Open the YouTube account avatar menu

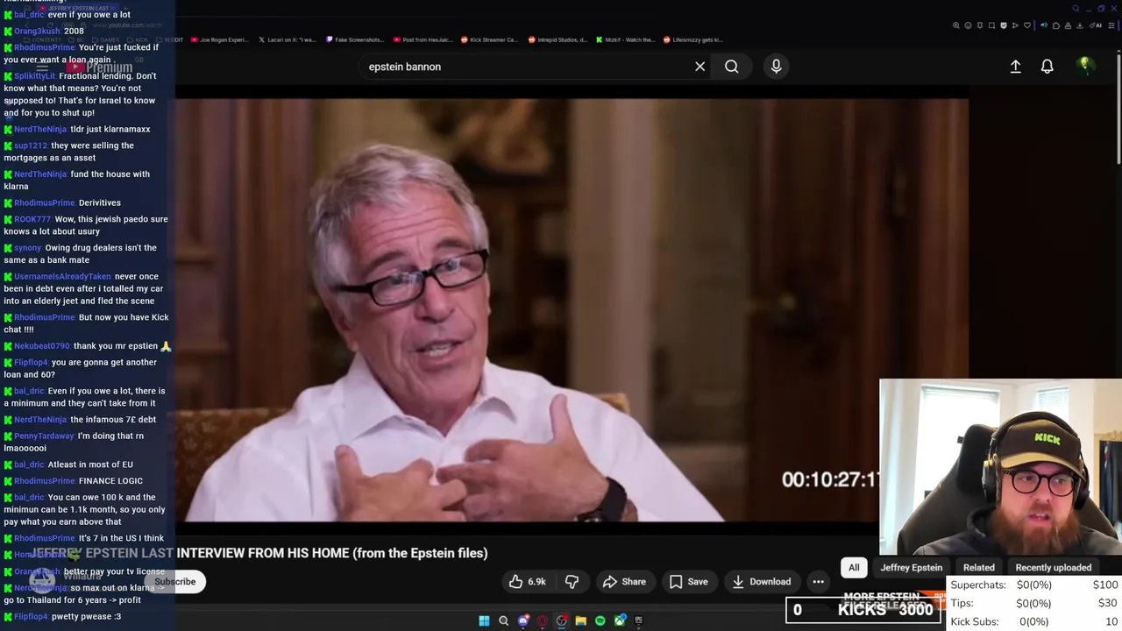click(x=1084, y=66)
